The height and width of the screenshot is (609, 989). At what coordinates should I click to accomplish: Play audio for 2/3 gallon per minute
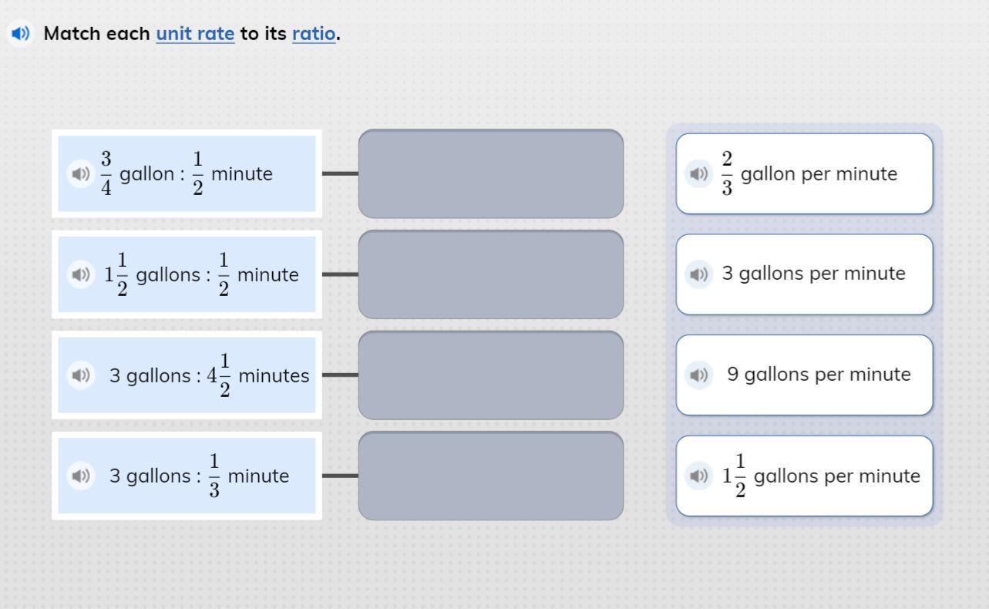[698, 173]
